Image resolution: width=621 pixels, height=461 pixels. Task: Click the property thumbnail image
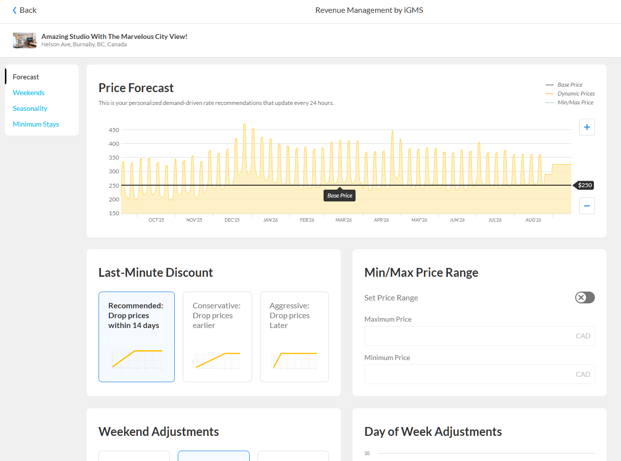coord(25,40)
